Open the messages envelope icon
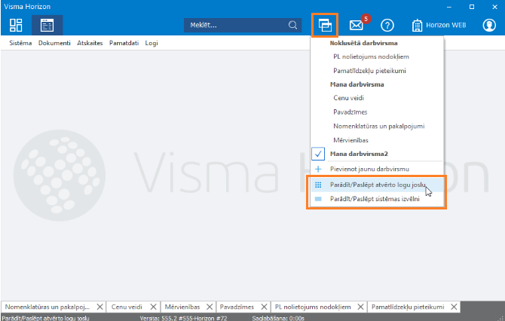Screen dimensions: 505x321 357,25
